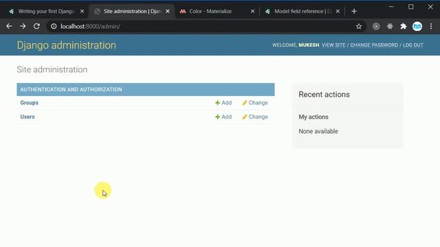Minimize the browser window
The width and height of the screenshot is (440, 247).
[391, 7]
